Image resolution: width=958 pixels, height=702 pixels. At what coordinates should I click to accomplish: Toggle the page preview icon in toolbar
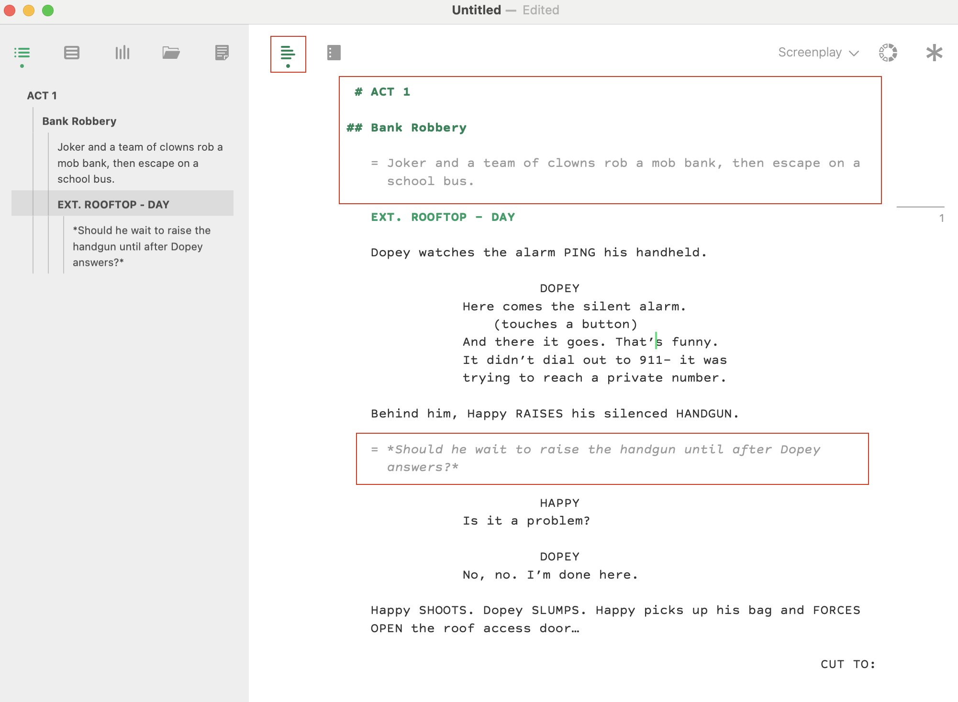pos(334,53)
